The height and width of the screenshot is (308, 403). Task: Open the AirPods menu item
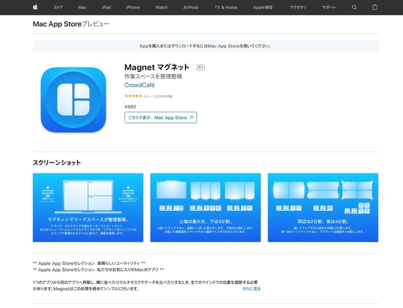[191, 8]
